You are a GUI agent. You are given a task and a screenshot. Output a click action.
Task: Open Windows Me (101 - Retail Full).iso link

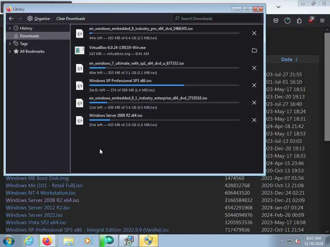(x=44, y=186)
